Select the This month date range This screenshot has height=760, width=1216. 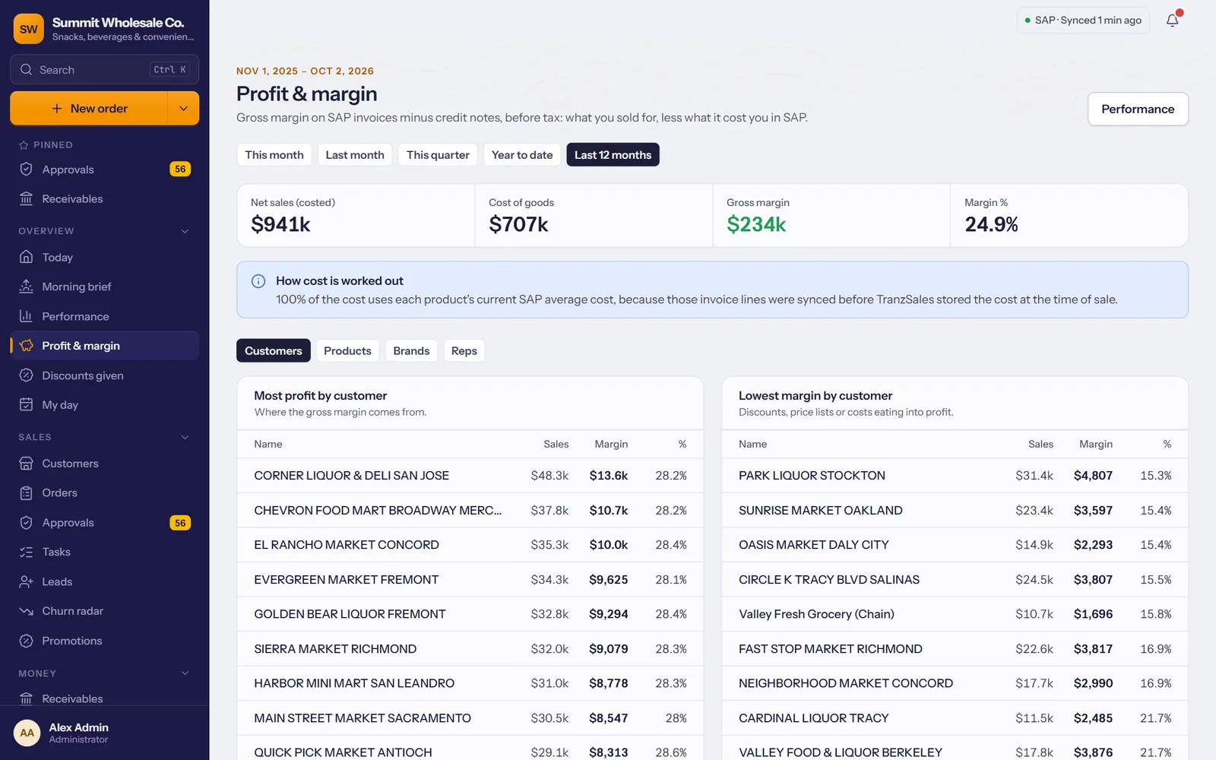274,155
